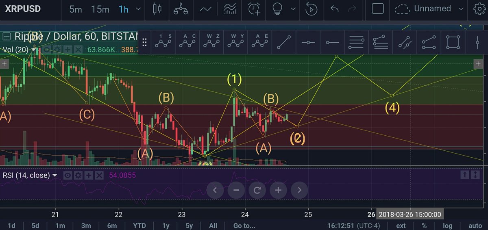This screenshot has width=488, height=230.
Task: Open the layout square icon
Action: (x=378, y=9)
